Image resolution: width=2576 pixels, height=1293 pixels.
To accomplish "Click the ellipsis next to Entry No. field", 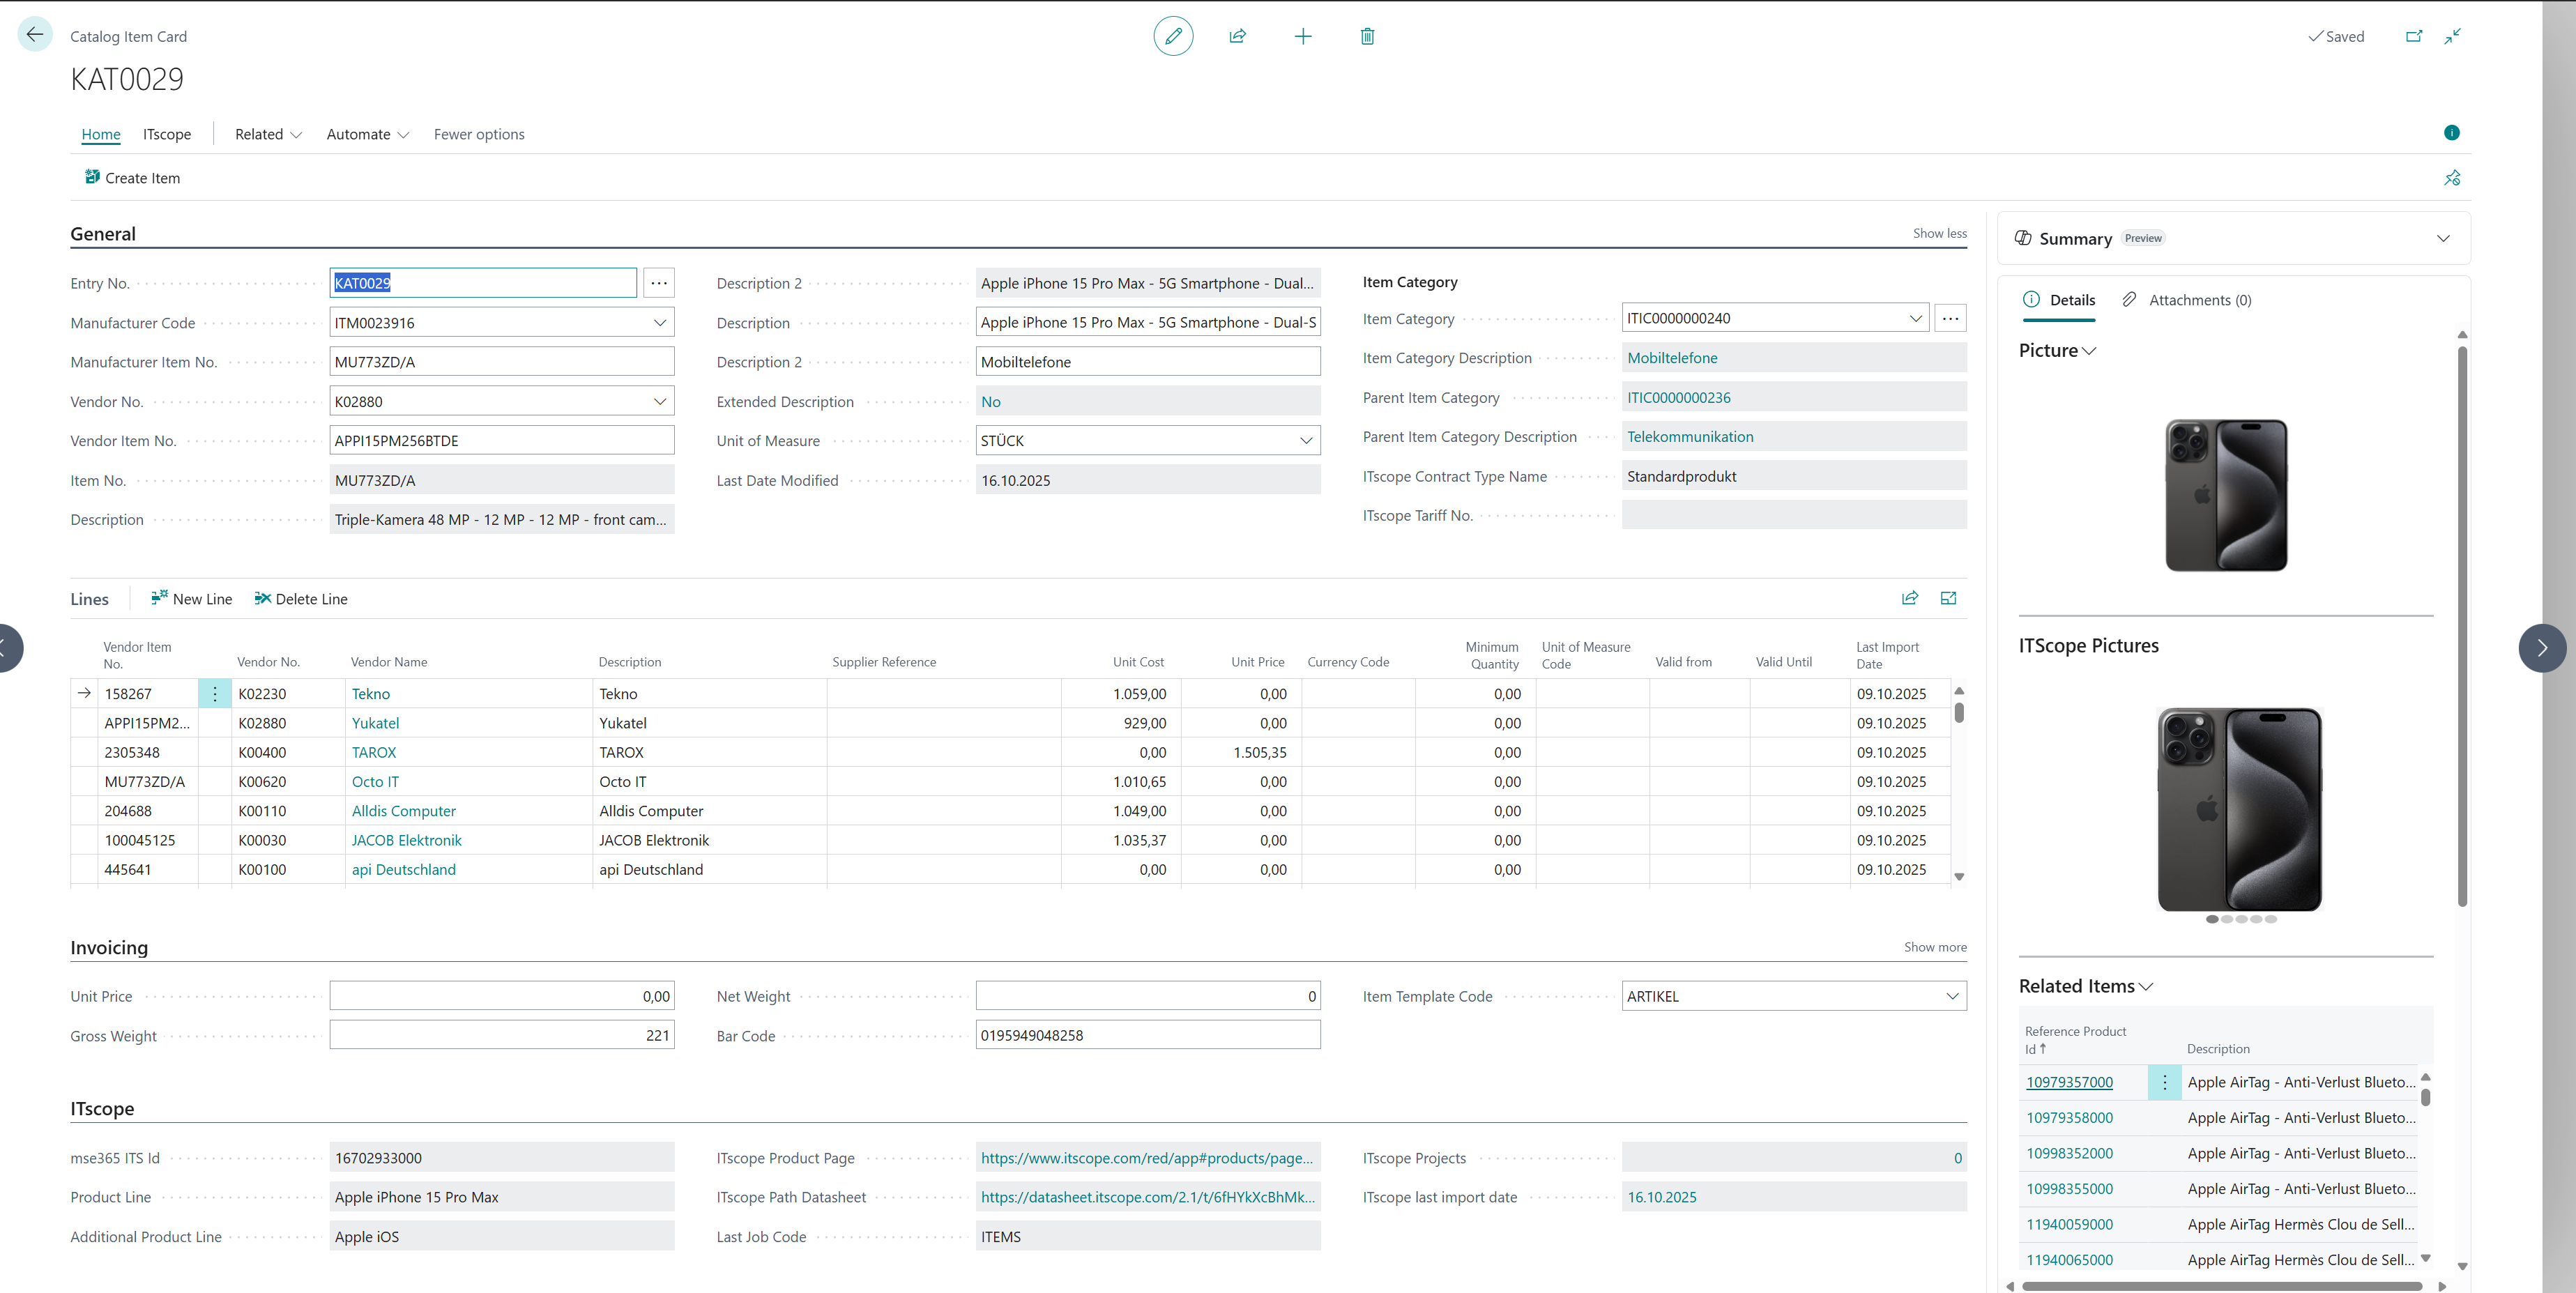I will (658, 283).
